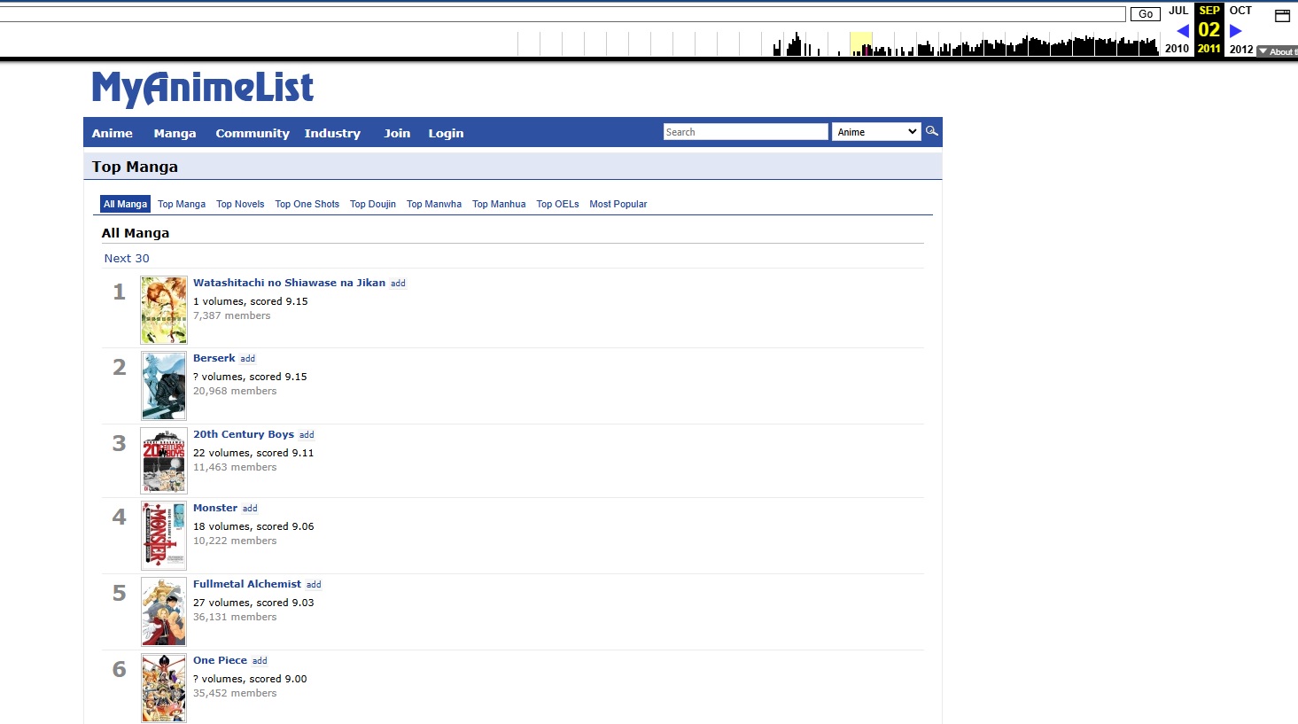Click the Wayback Go button
1298x724 pixels.
pyautogui.click(x=1146, y=14)
